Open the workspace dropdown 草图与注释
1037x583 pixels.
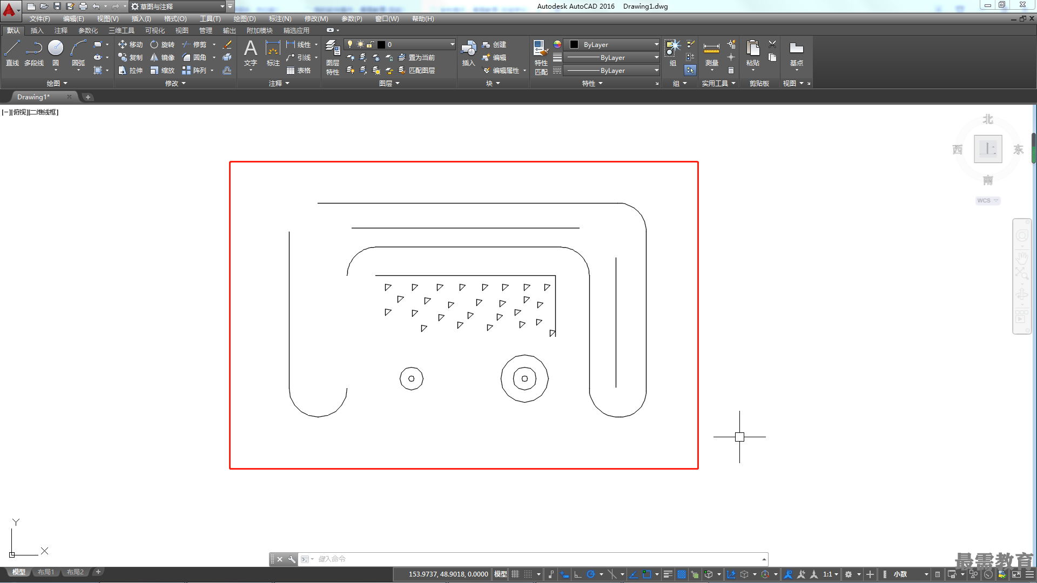[x=178, y=6]
